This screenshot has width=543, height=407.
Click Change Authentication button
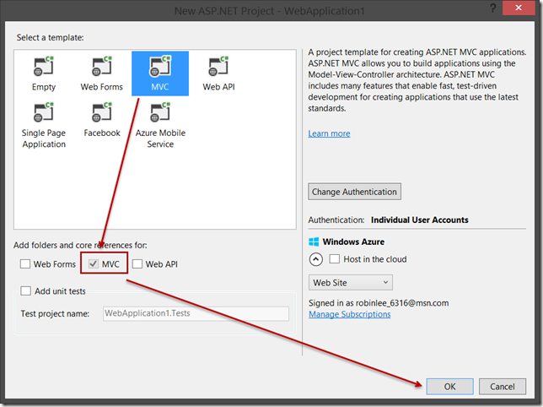[355, 192]
